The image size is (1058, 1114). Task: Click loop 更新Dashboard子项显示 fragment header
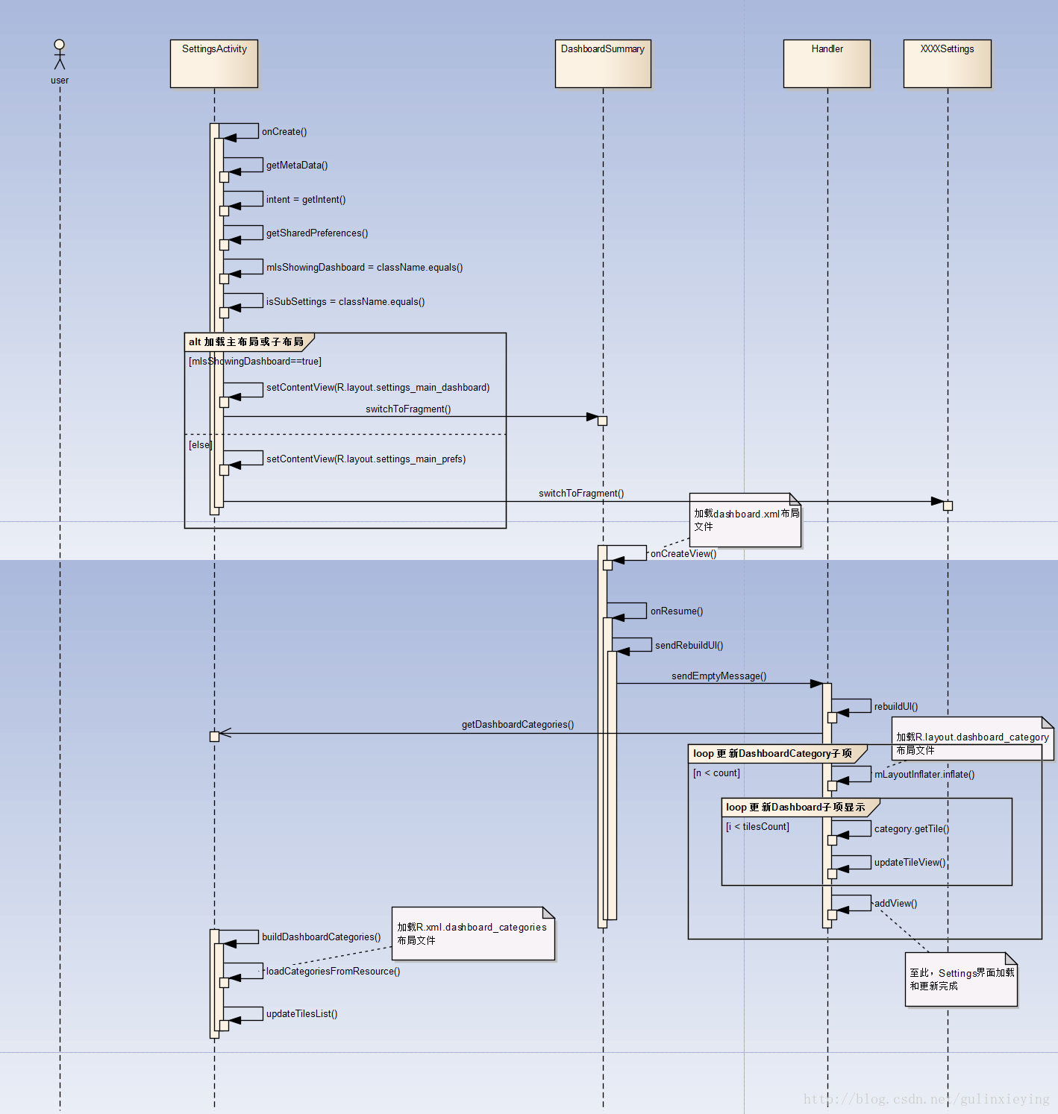pyautogui.click(x=801, y=808)
